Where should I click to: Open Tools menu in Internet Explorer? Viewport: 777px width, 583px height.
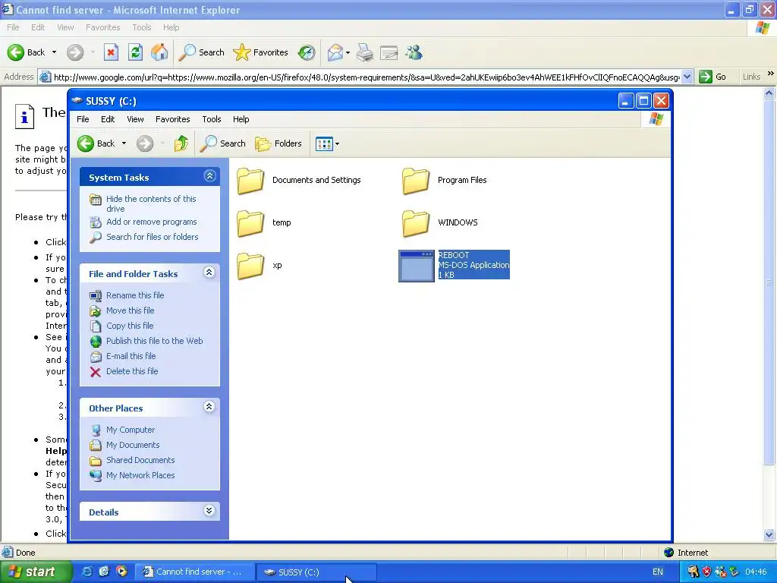click(142, 27)
